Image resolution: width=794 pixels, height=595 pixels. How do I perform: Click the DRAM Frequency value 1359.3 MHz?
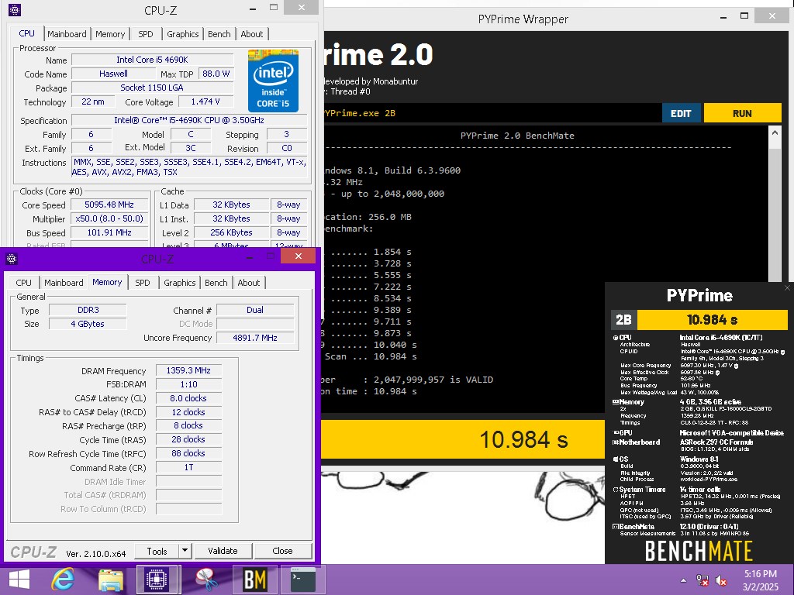pyautogui.click(x=188, y=370)
